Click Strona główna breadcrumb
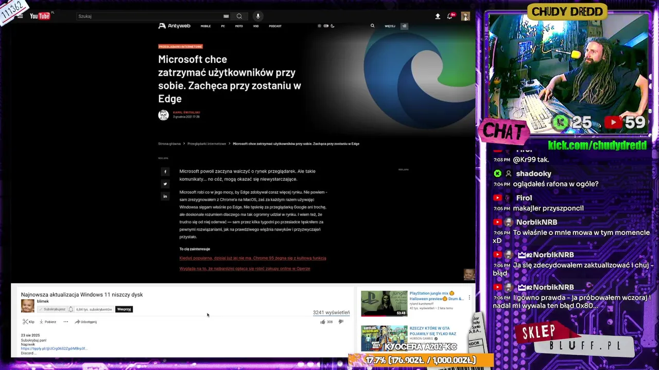The image size is (659, 370). [x=169, y=144]
